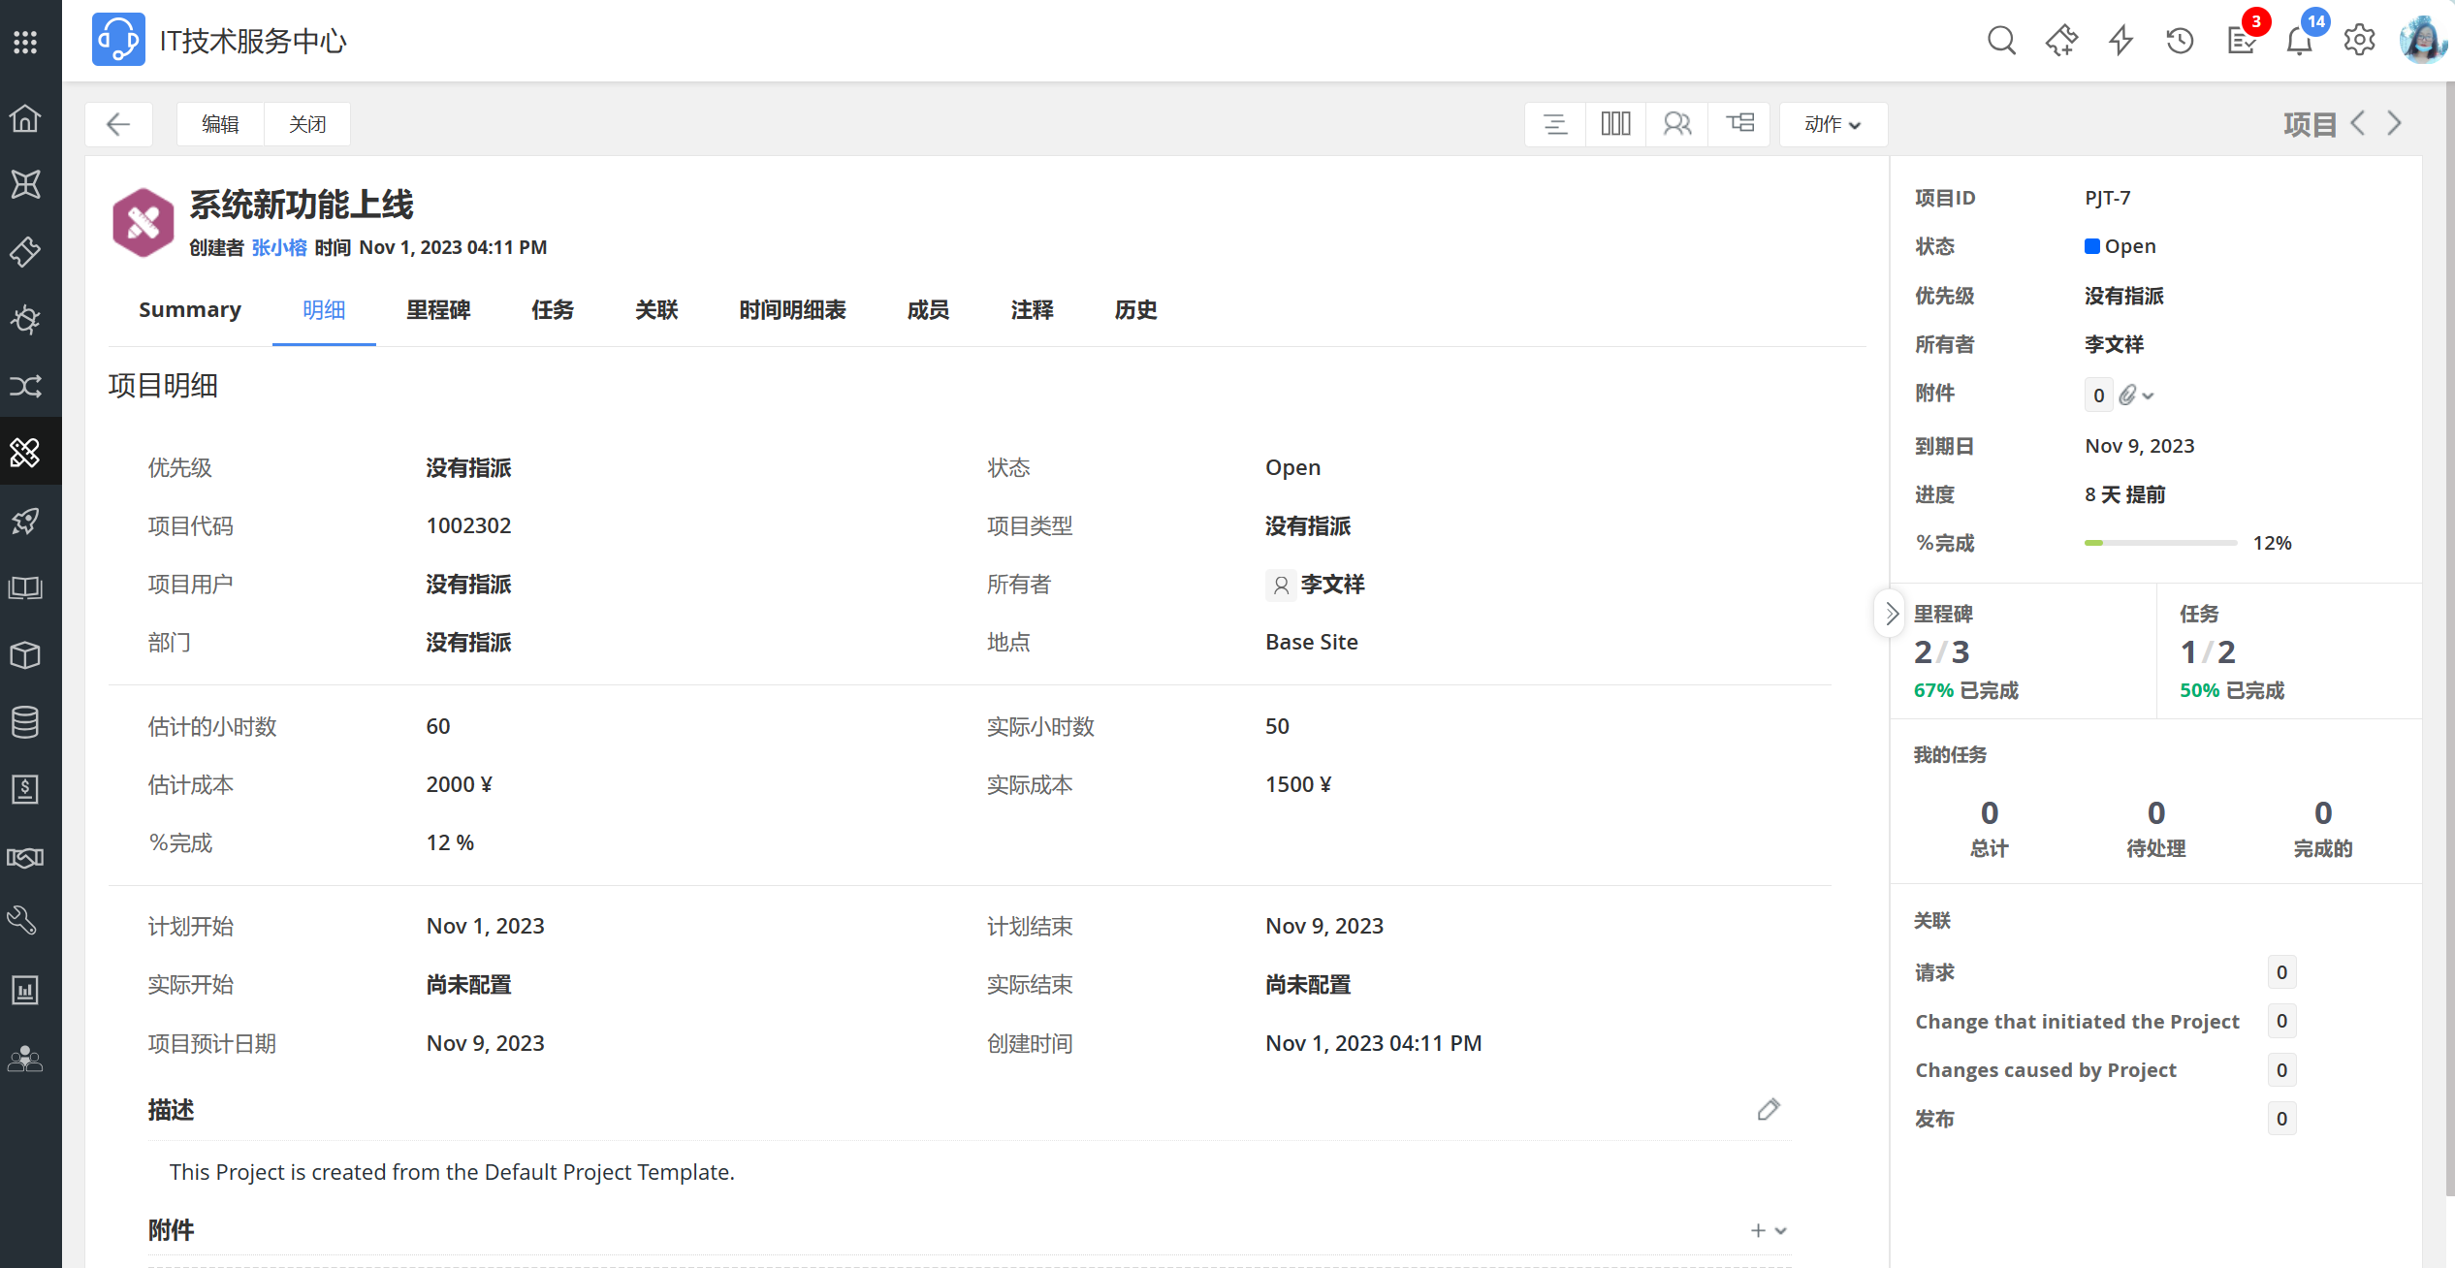
Task: Expand the 动作 actions dropdown
Action: [1832, 124]
